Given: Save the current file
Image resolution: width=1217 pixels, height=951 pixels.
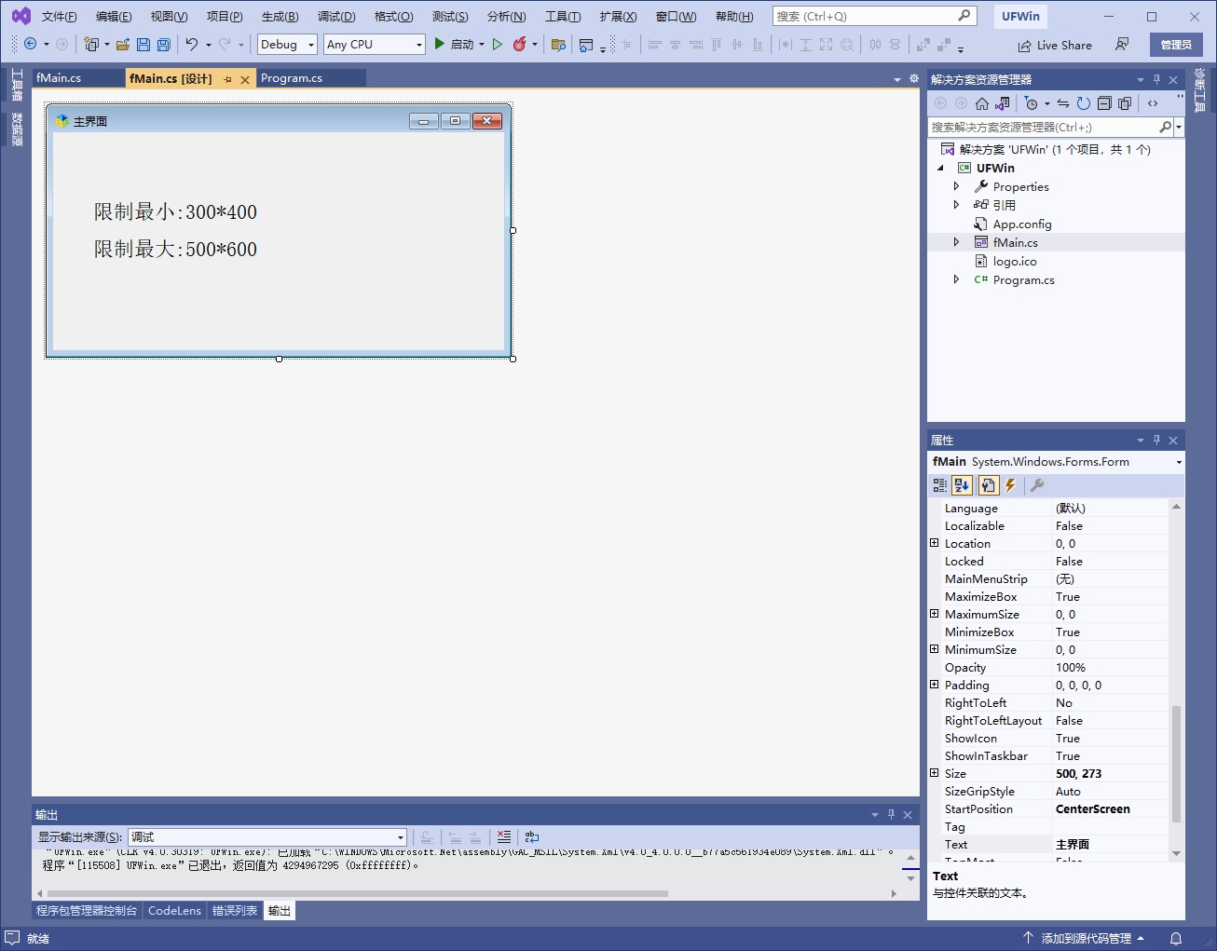Looking at the screenshot, I should click(144, 44).
